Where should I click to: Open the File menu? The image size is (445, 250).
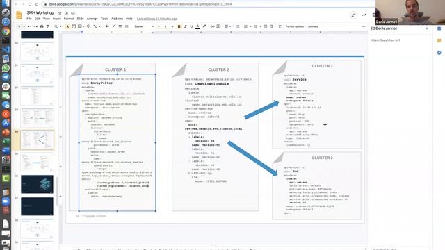(x=29, y=19)
